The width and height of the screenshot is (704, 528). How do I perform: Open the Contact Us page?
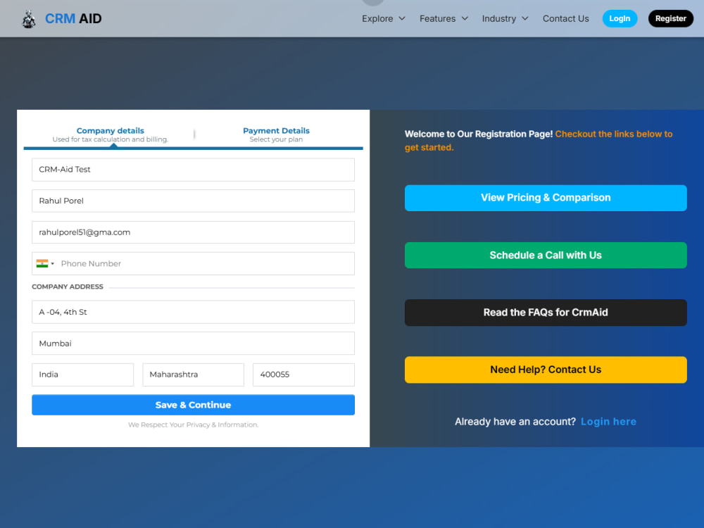coord(566,18)
